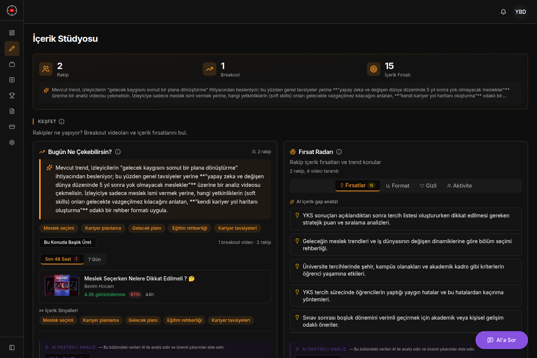The height and width of the screenshot is (358, 537).
Task: Click the Rakip people icon
Action: (x=46, y=69)
